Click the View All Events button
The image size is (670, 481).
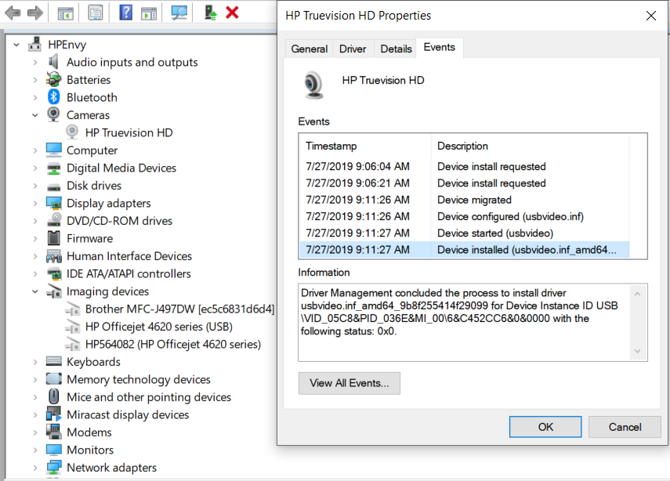pyautogui.click(x=349, y=383)
